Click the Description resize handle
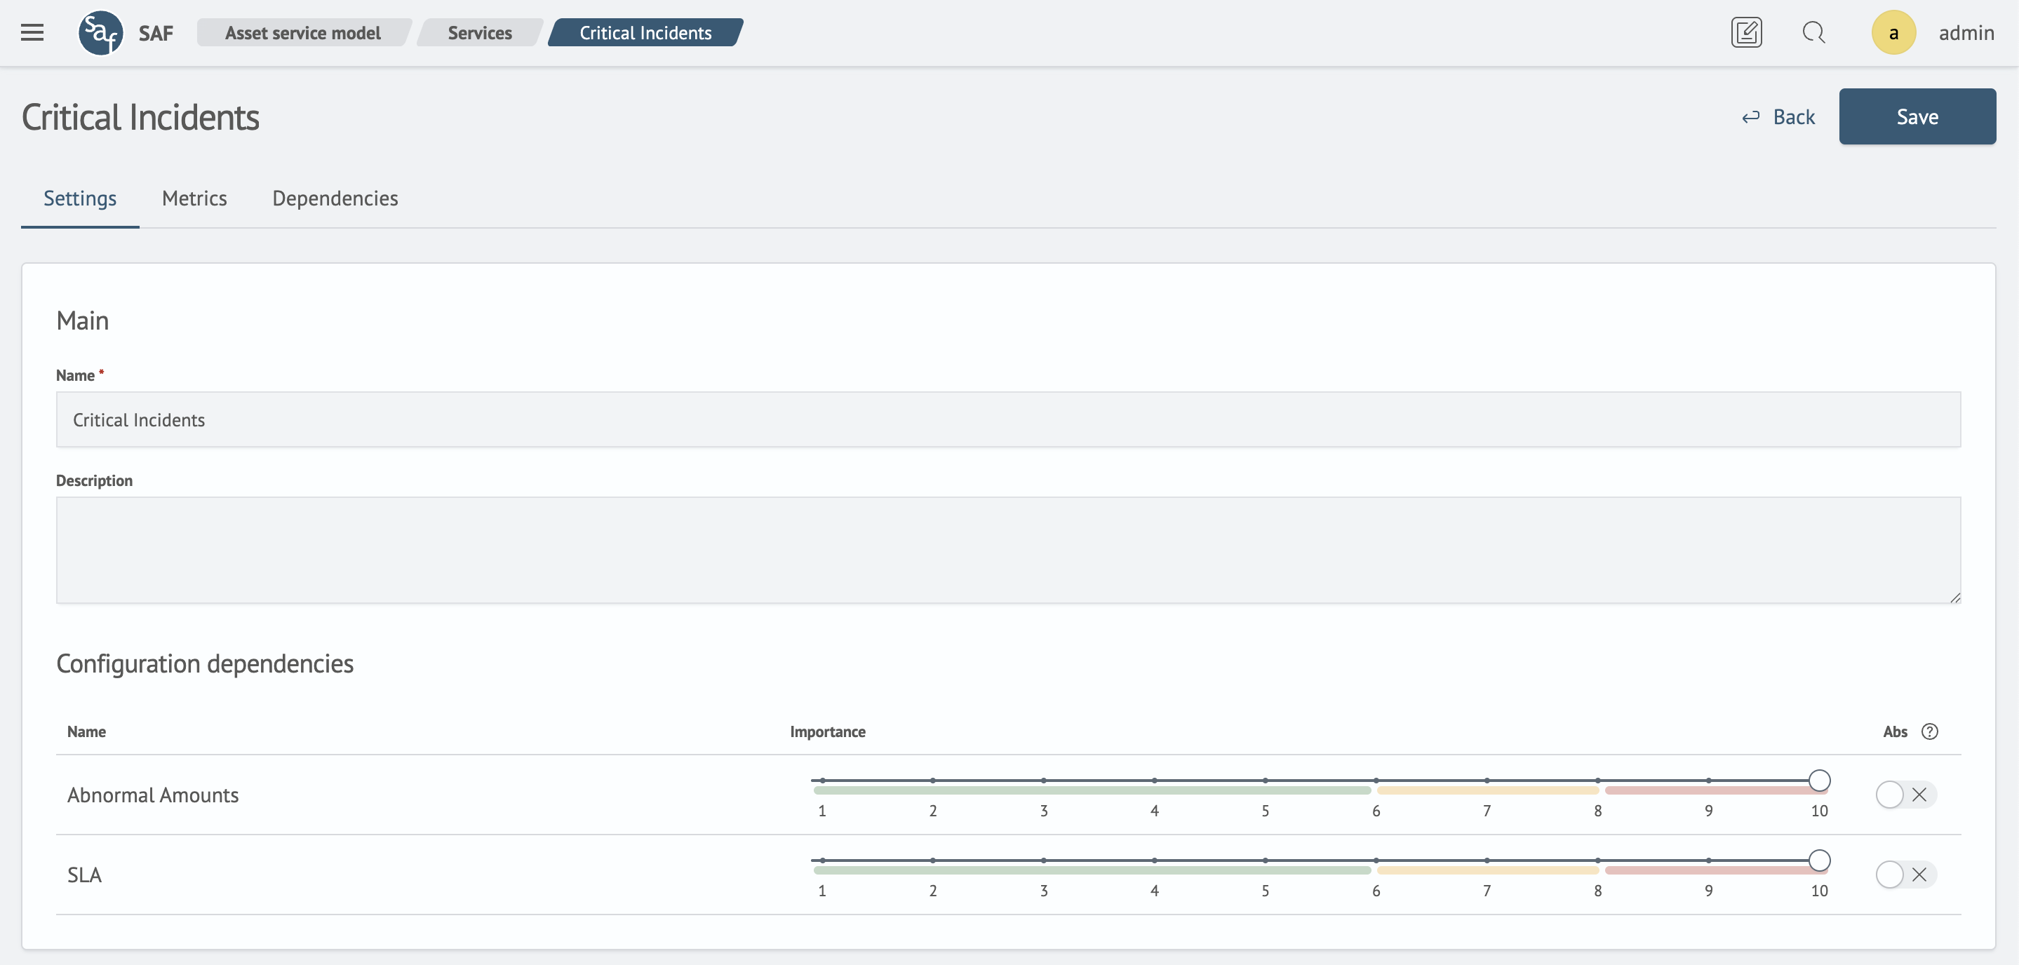Image resolution: width=2019 pixels, height=965 pixels. [1954, 597]
